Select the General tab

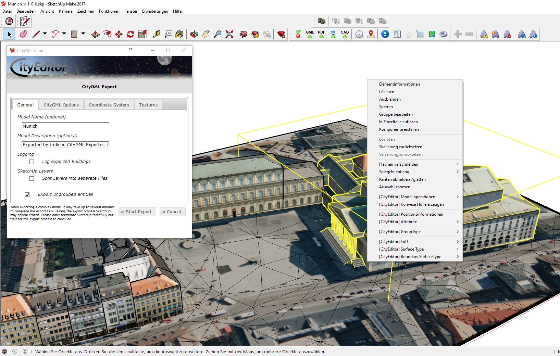click(x=25, y=105)
